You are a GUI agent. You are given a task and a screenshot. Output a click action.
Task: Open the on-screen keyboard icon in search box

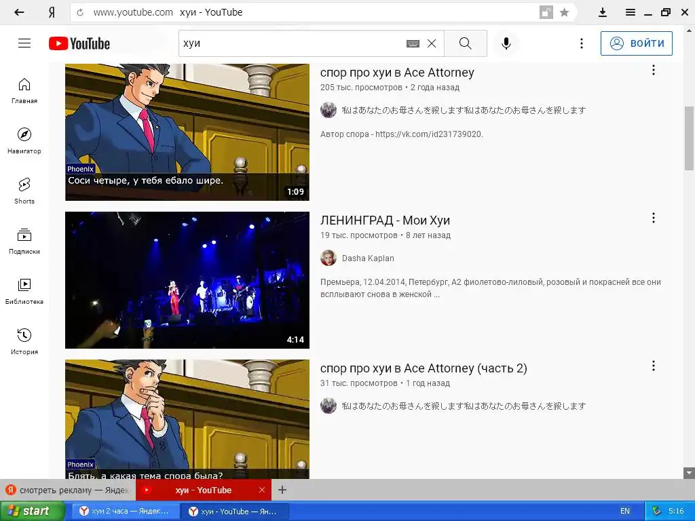pos(413,43)
